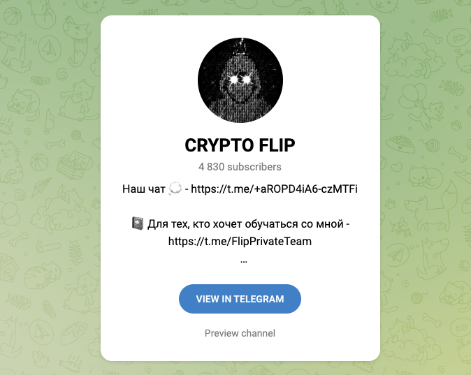Viewport: 471px width, 375px height.
Task: Open the Preview channel link
Action: [240, 333]
